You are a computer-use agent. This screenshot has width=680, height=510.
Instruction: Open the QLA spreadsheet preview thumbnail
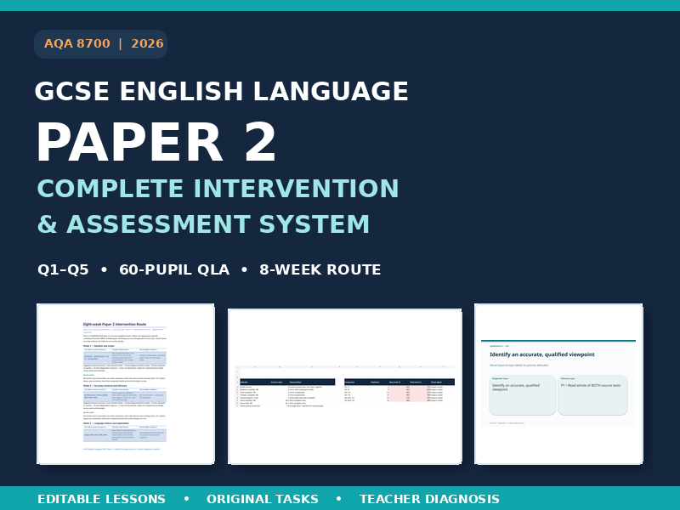(x=345, y=387)
